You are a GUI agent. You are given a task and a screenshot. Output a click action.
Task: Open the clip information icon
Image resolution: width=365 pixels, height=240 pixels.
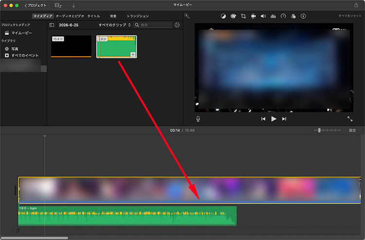pos(303,16)
